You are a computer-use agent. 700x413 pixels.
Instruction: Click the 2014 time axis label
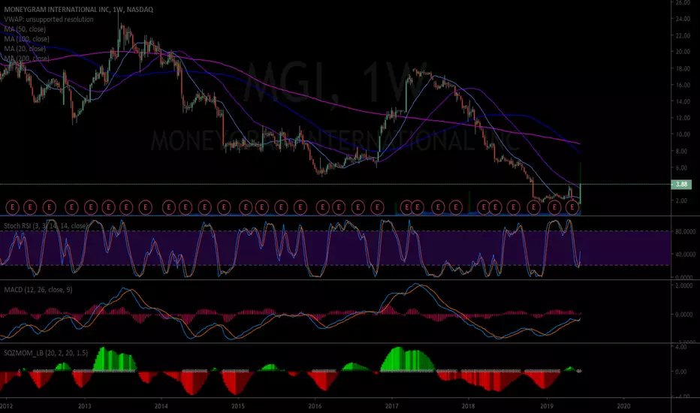[x=161, y=405]
